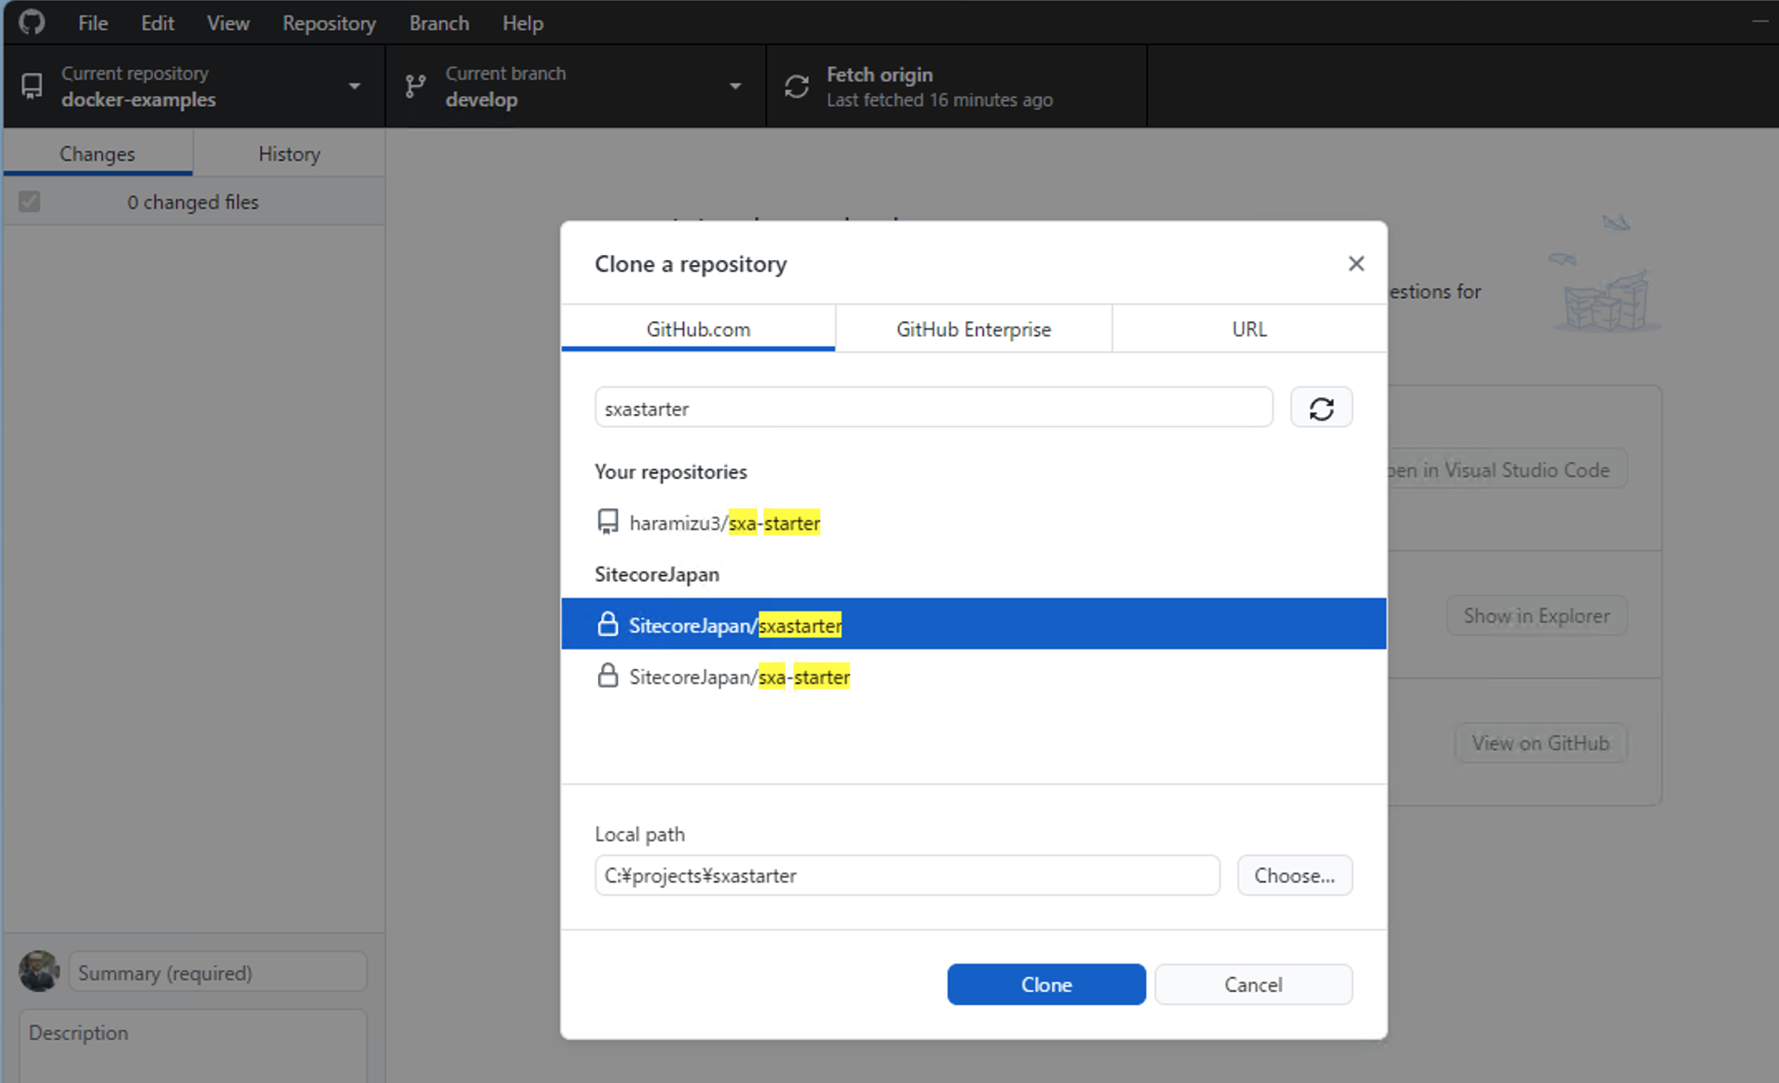Click the repository icon beside docker-examples
The height and width of the screenshot is (1083, 1779).
[31, 86]
